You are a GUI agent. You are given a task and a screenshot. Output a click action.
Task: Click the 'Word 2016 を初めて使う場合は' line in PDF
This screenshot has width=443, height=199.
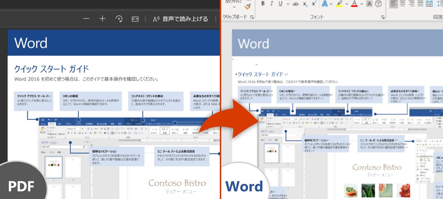[x=87, y=79]
